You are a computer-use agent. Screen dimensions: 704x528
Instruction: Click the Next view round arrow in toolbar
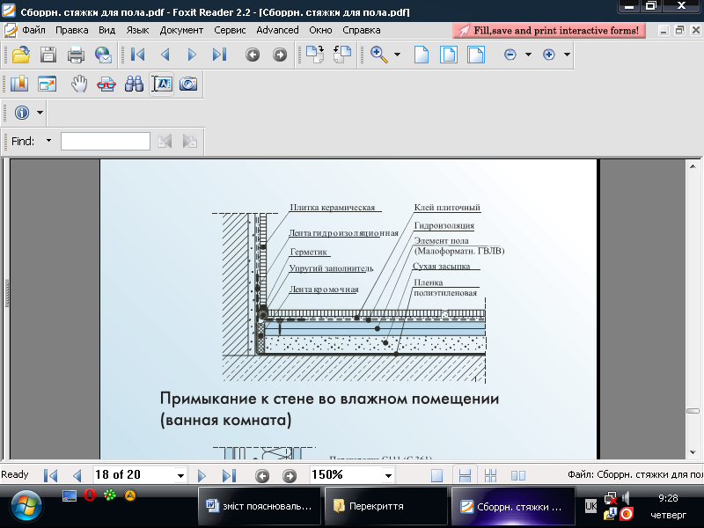pyautogui.click(x=280, y=55)
